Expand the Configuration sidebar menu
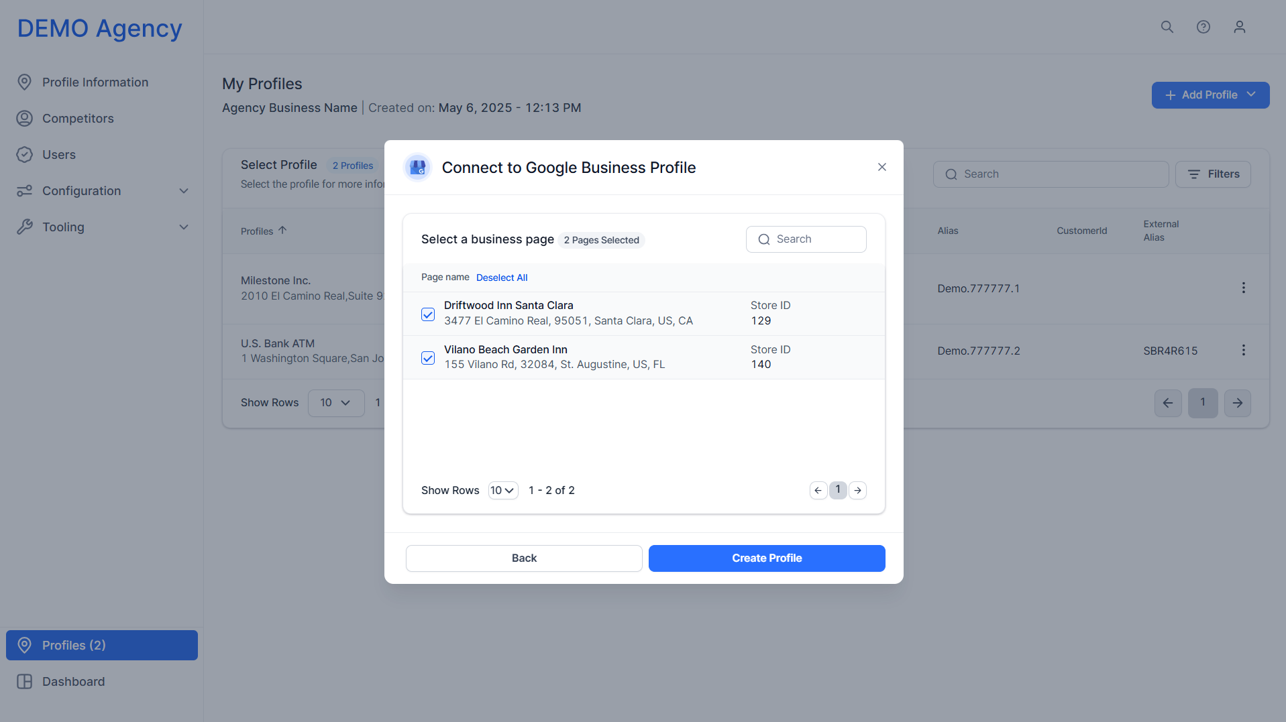This screenshot has width=1286, height=722. click(103, 191)
